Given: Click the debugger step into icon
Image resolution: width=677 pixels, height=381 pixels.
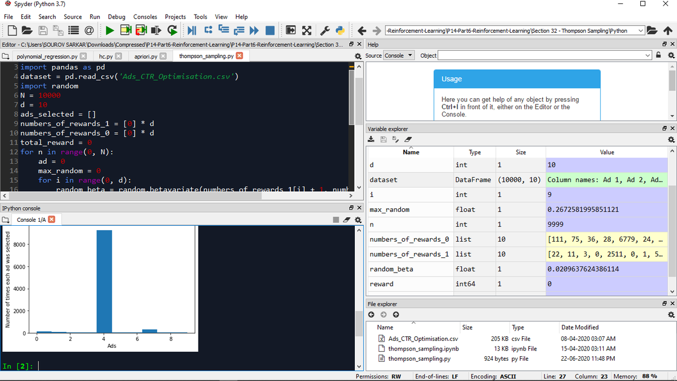Looking at the screenshot, I should pos(223,30).
